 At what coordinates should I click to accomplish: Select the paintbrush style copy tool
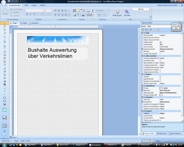click(x=5, y=33)
